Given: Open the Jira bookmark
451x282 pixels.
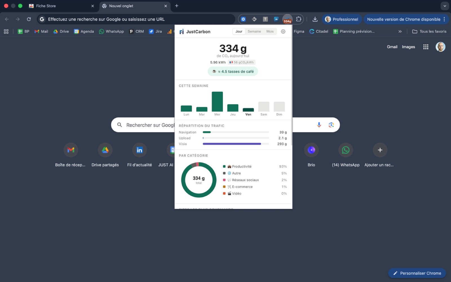Looking at the screenshot, I should pos(155,31).
